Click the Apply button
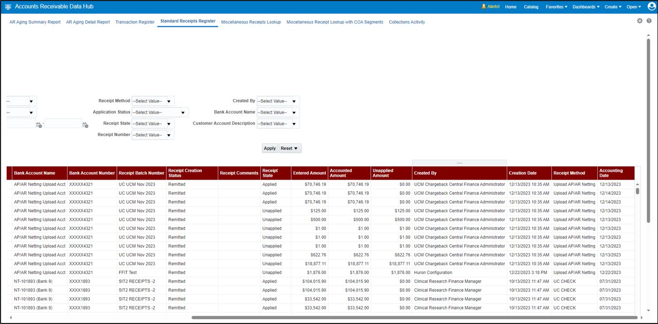 (269, 148)
